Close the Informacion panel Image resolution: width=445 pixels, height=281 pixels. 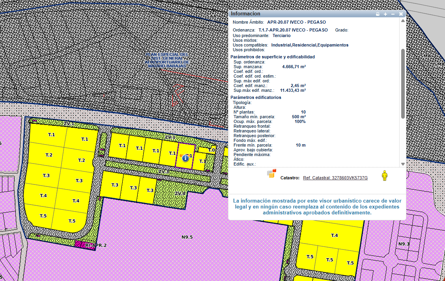tap(401, 14)
